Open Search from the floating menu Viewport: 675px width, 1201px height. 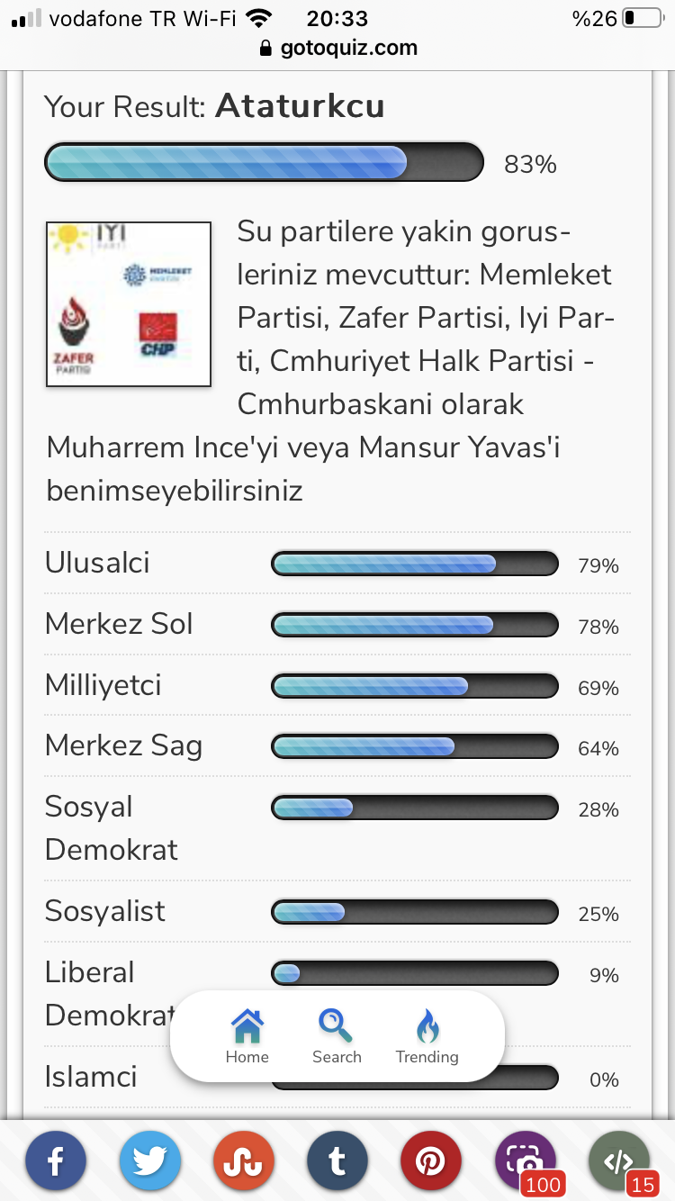click(337, 1036)
